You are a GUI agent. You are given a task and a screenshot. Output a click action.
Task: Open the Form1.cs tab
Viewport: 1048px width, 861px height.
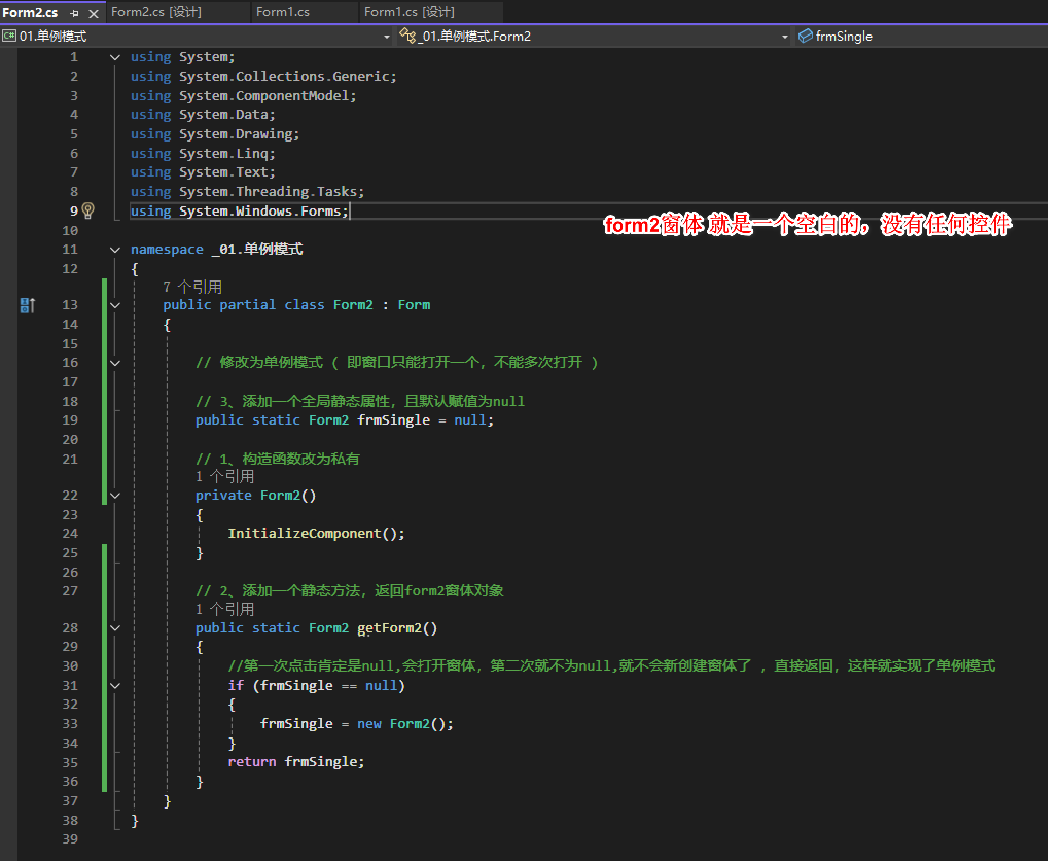click(282, 12)
